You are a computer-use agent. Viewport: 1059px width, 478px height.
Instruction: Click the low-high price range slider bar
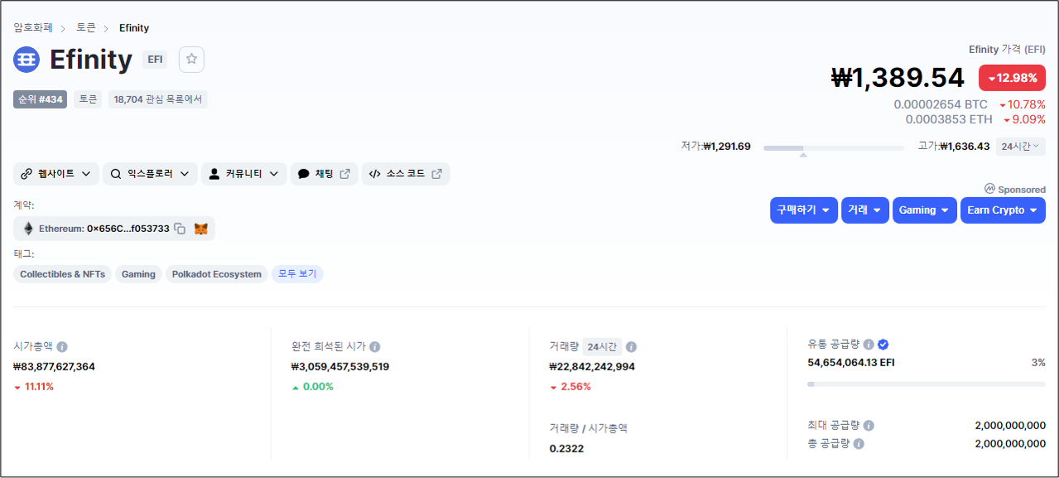click(x=834, y=148)
